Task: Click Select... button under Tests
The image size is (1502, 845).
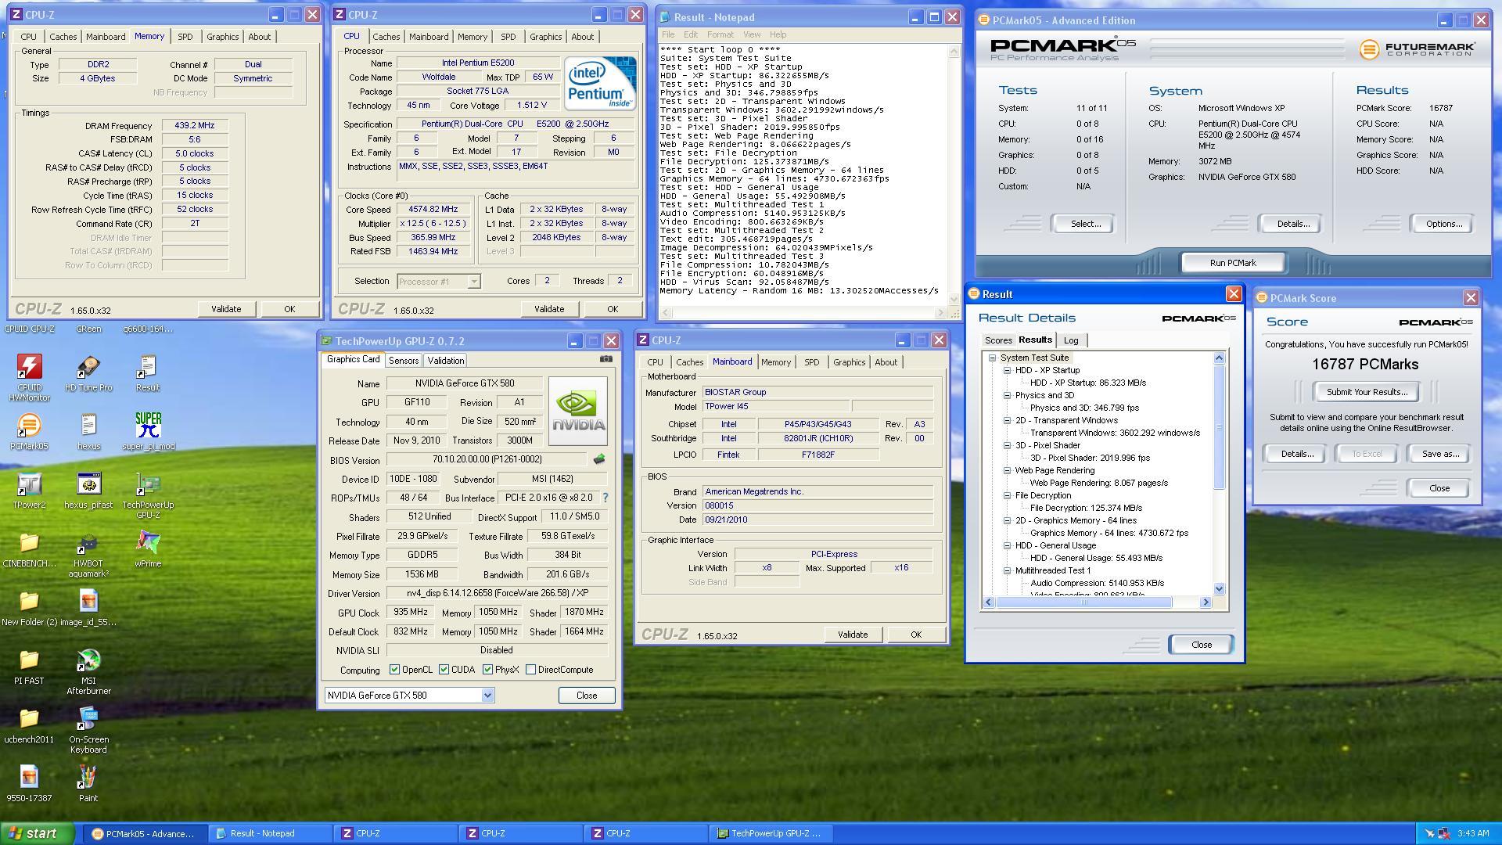Action: click(1085, 224)
